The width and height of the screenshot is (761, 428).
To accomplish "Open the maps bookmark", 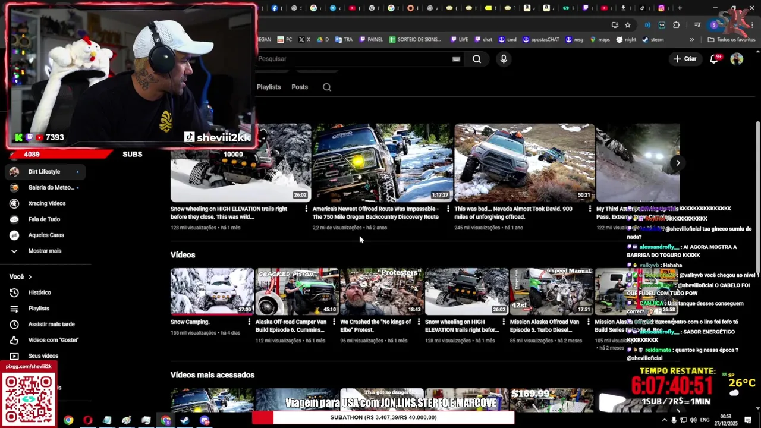I will pyautogui.click(x=600, y=40).
